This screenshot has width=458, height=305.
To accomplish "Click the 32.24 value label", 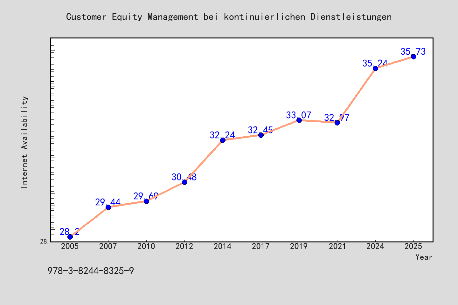I will pos(222,135).
